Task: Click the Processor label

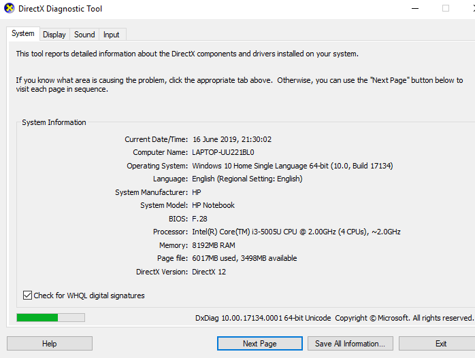Action: [x=171, y=232]
